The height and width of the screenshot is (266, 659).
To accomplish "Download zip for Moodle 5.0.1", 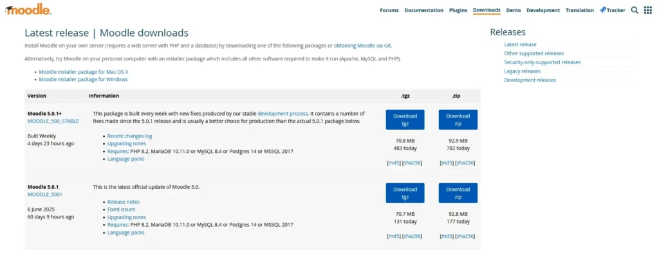I will [x=458, y=193].
